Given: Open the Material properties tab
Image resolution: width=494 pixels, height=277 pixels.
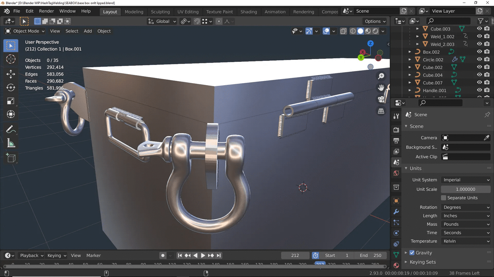Looking at the screenshot, I should 396,265.
